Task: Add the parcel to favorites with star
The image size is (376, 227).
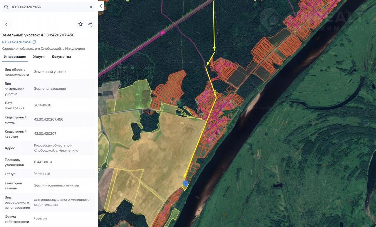Action: tap(80, 24)
